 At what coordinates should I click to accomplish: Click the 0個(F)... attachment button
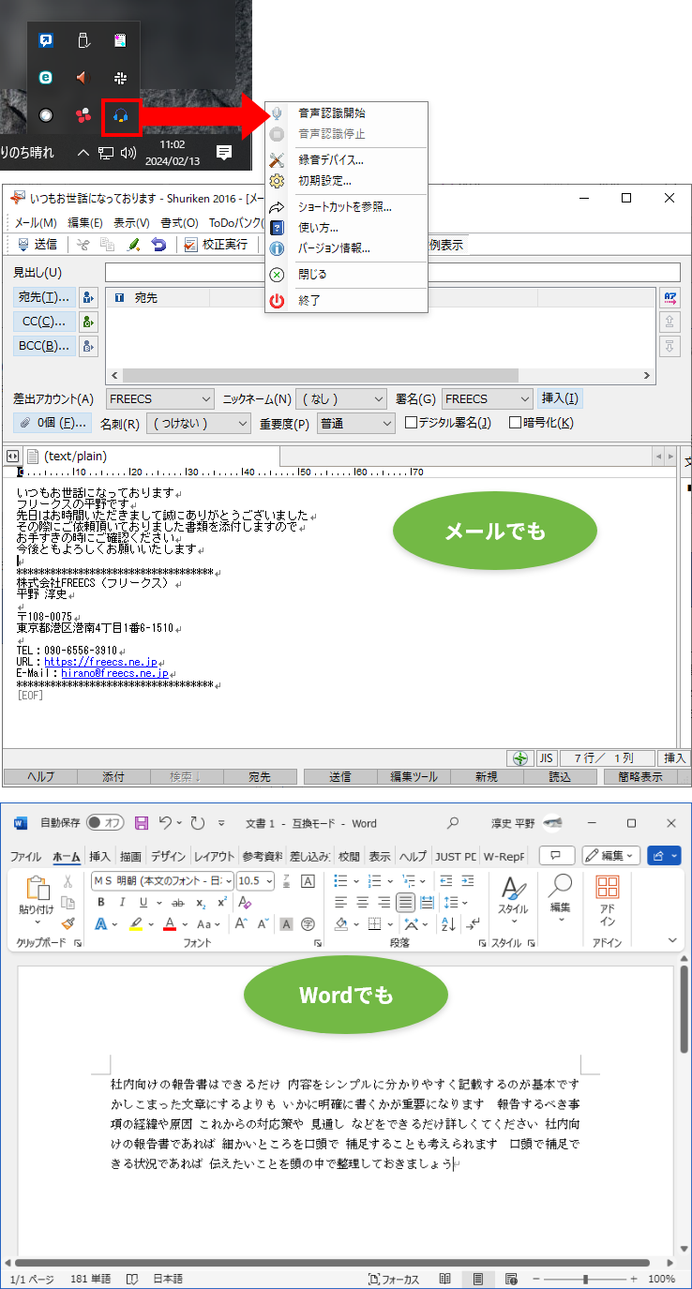pos(53,423)
